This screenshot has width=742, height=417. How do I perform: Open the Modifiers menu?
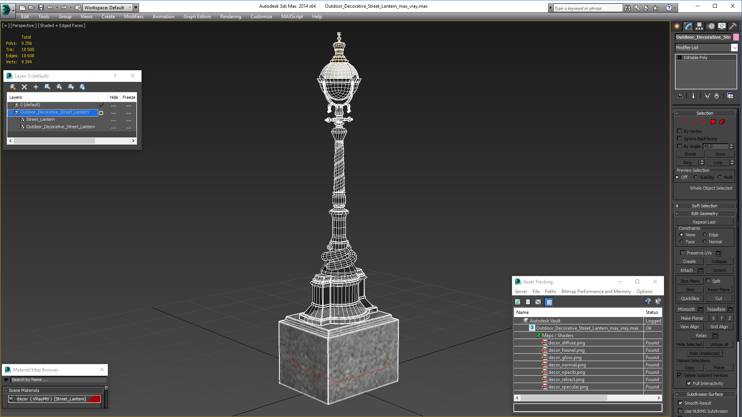134,17
